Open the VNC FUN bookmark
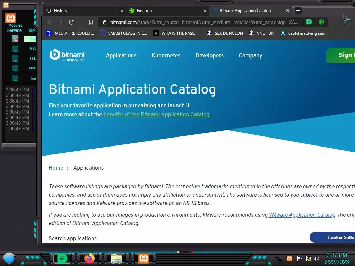 261,33
